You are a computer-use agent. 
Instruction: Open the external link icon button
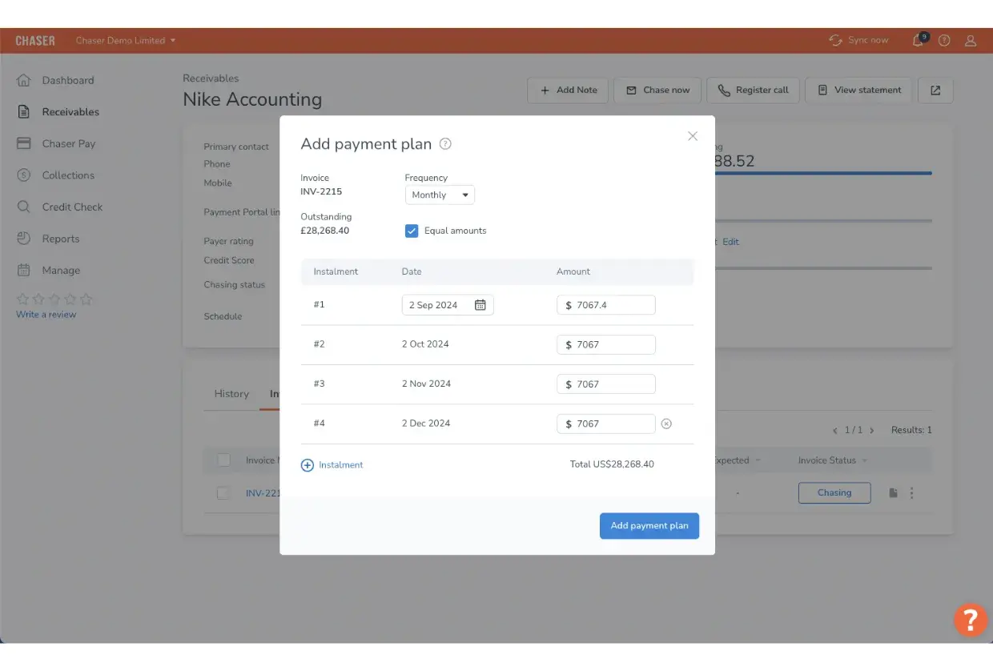tap(935, 90)
